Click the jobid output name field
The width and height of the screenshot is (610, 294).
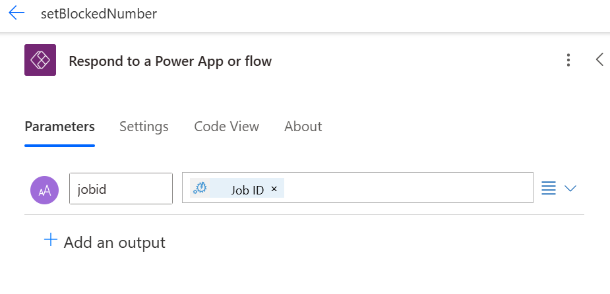[121, 189]
